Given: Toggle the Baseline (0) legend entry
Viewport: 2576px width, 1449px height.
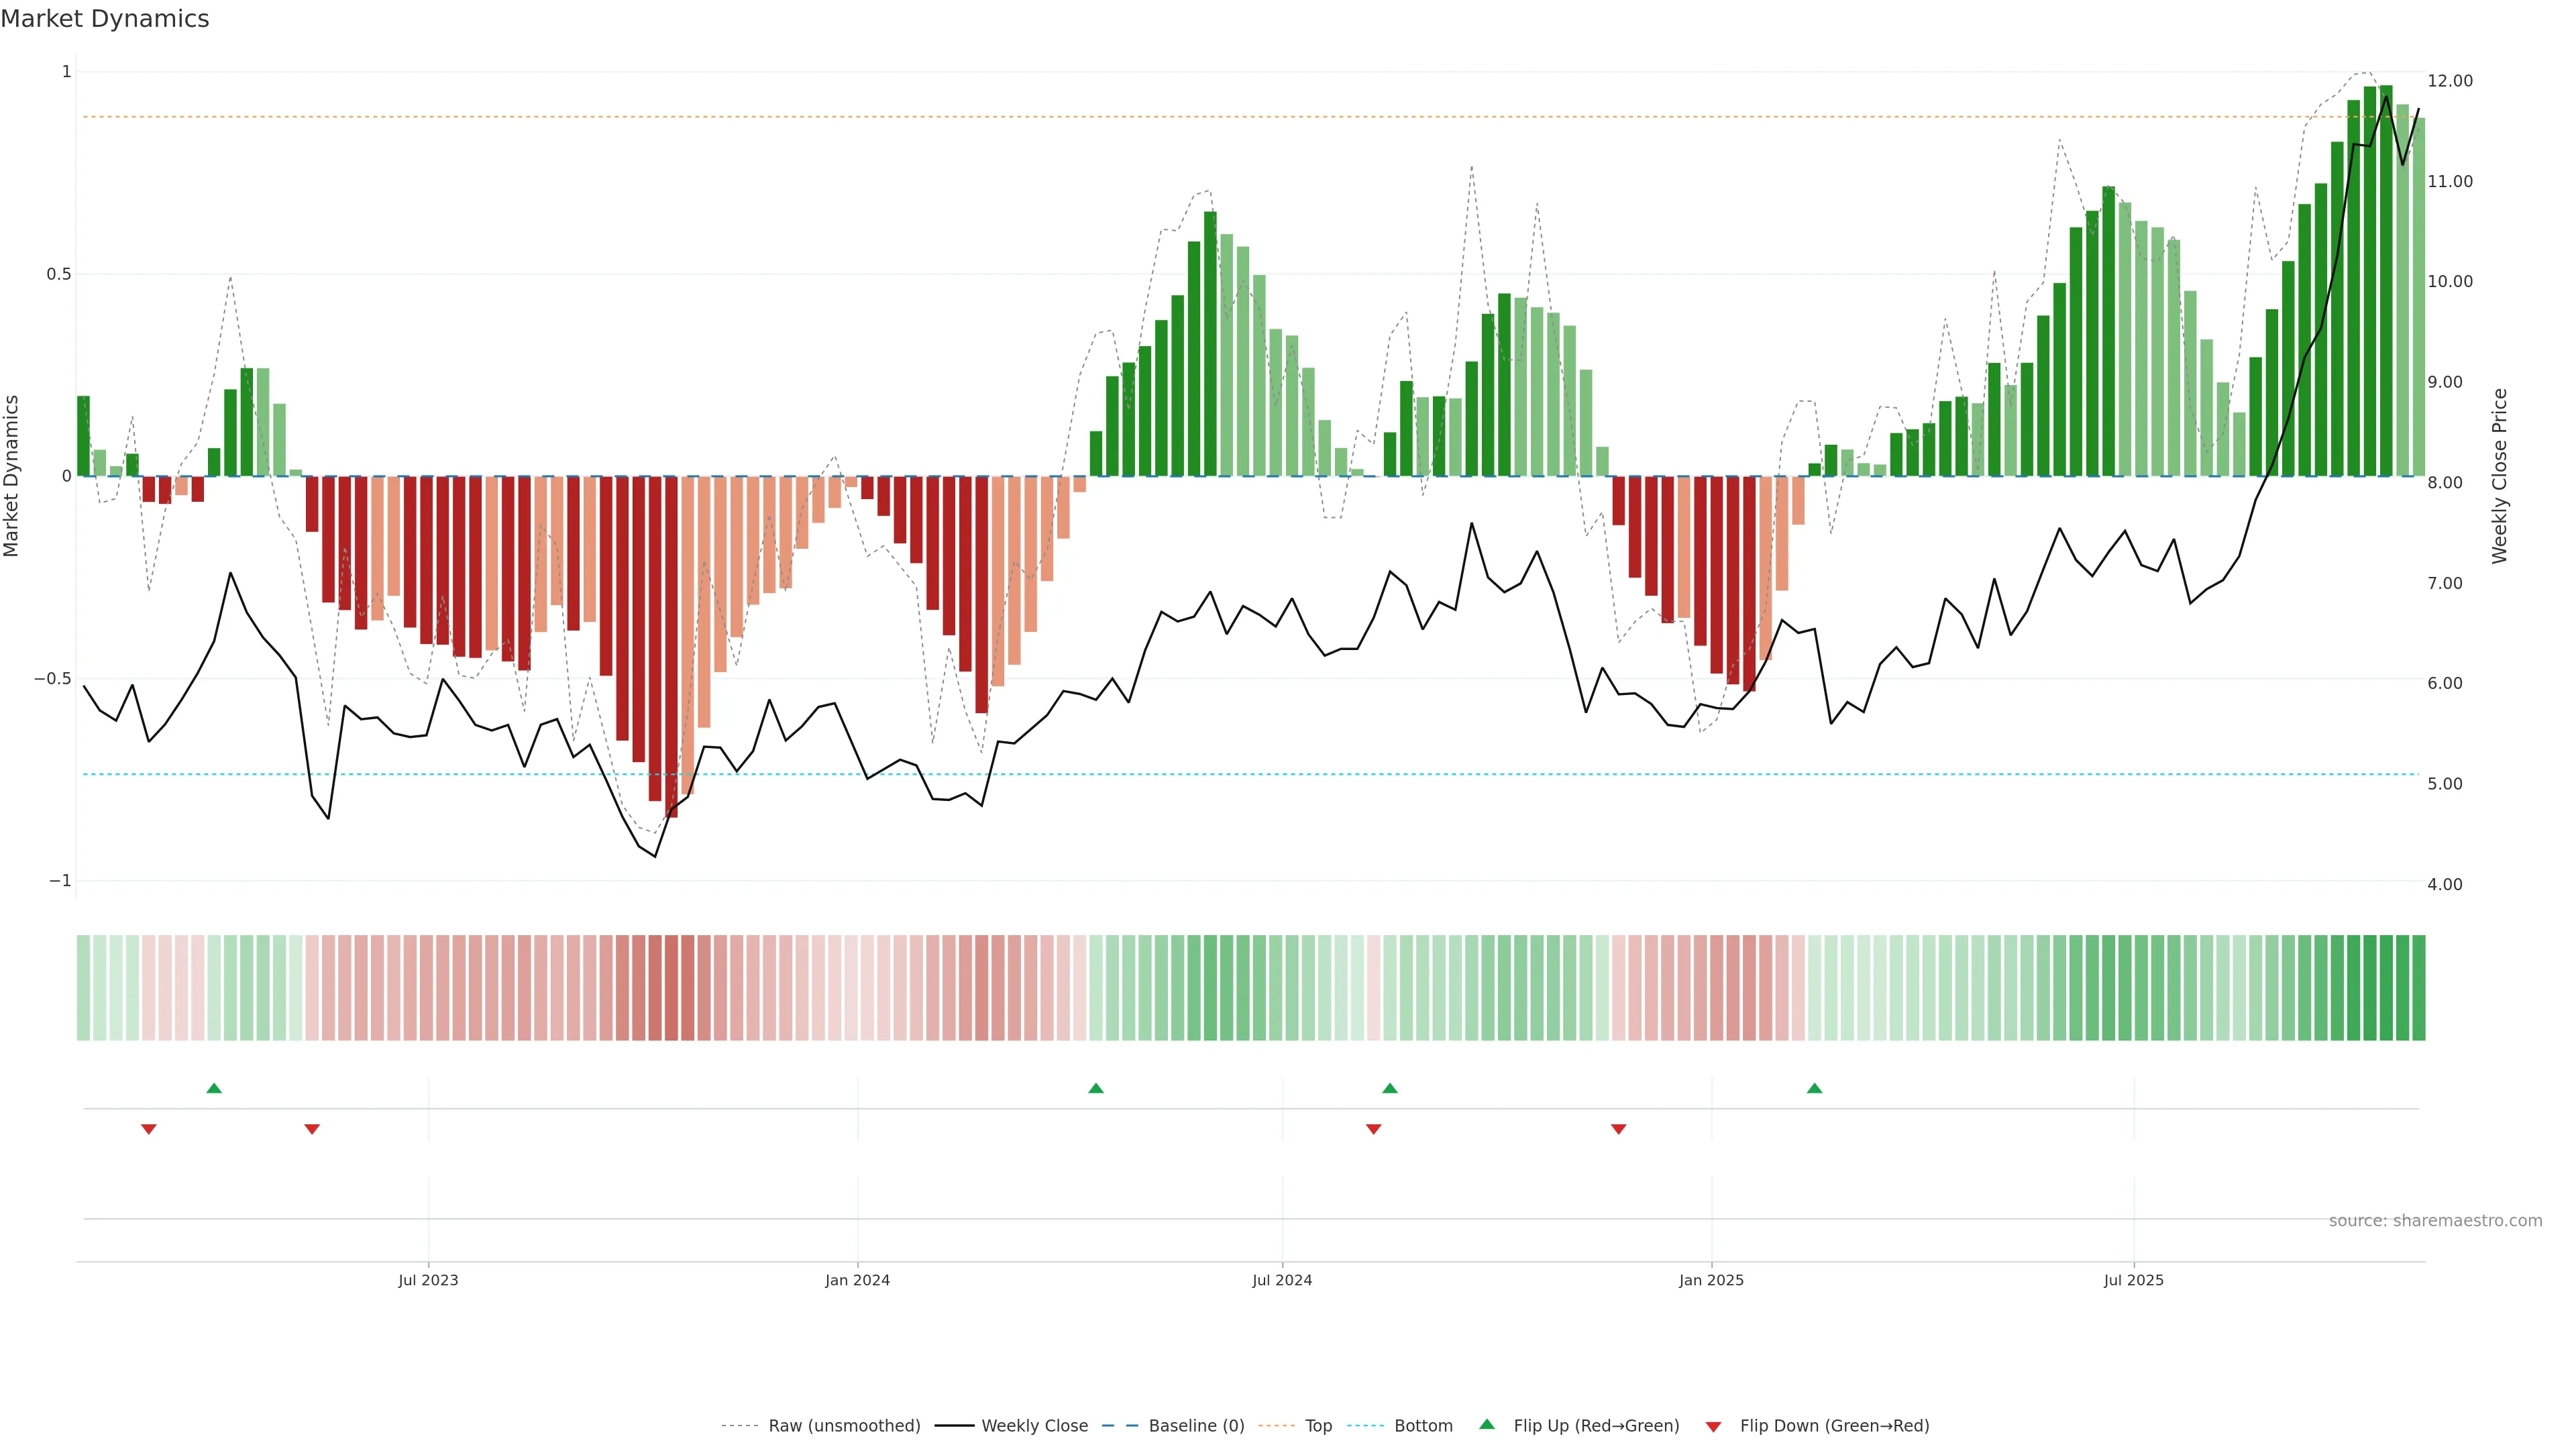Looking at the screenshot, I should click(x=1196, y=1425).
